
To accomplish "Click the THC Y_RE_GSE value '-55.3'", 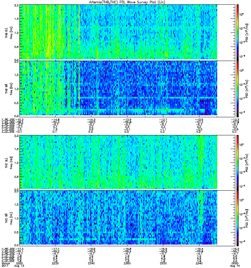I will (91, 251).
